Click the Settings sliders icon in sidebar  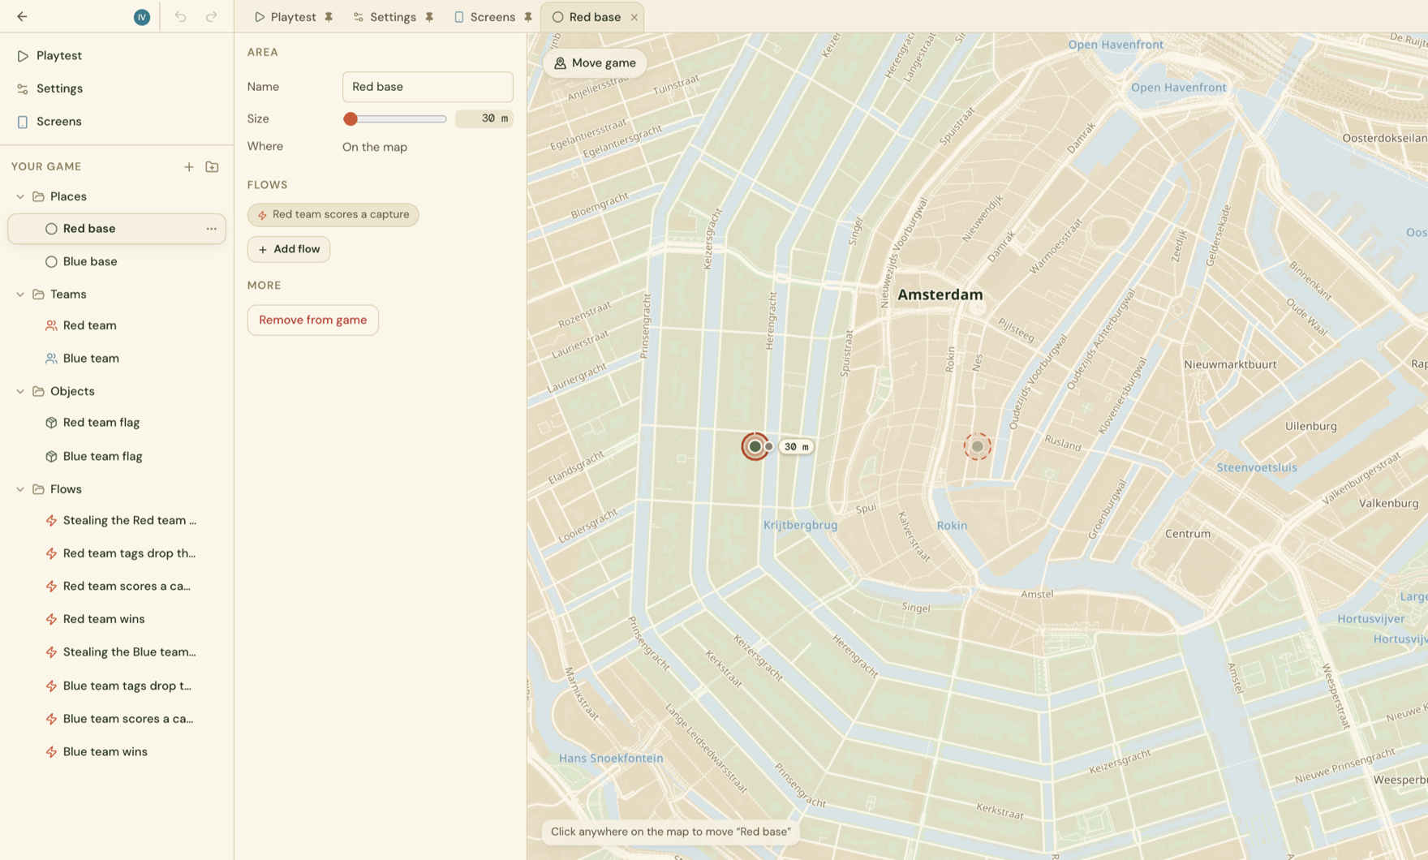[x=23, y=88]
